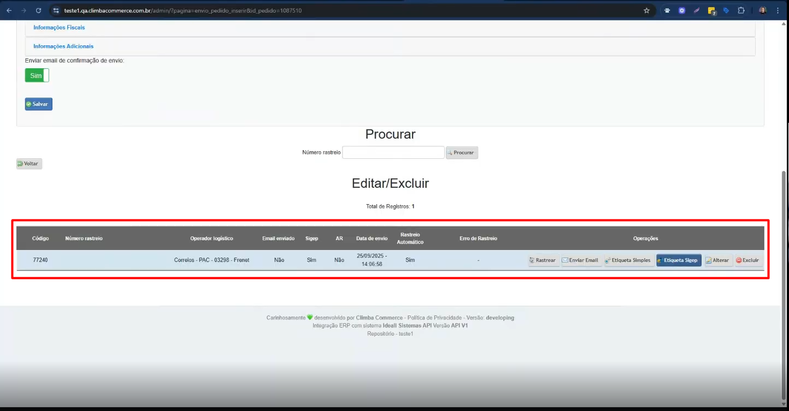Reload the page in the browser
The height and width of the screenshot is (411, 789).
click(38, 10)
